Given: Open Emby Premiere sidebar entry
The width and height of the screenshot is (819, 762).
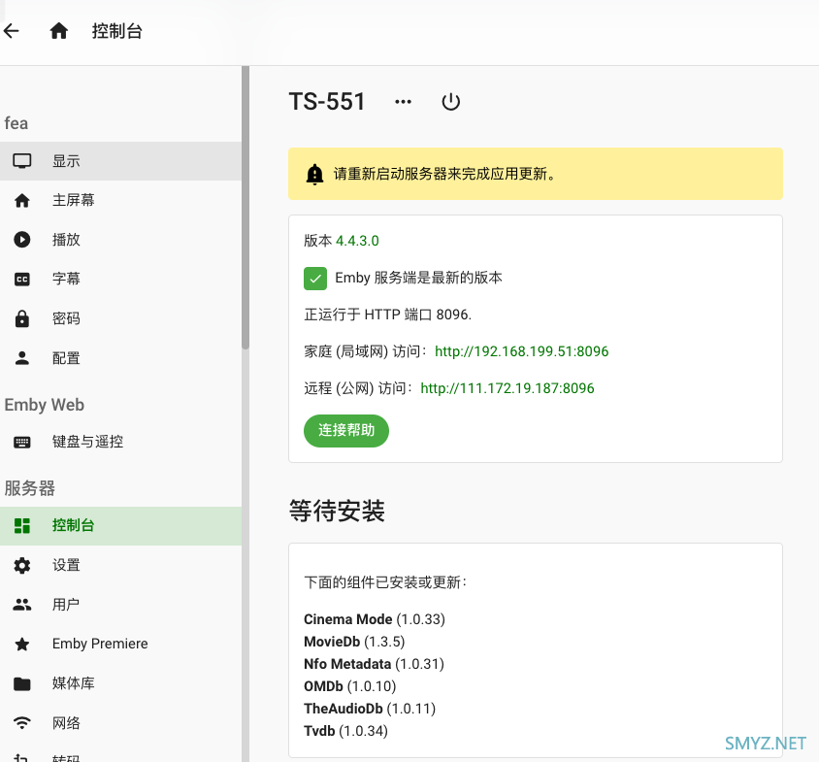Looking at the screenshot, I should [x=120, y=644].
